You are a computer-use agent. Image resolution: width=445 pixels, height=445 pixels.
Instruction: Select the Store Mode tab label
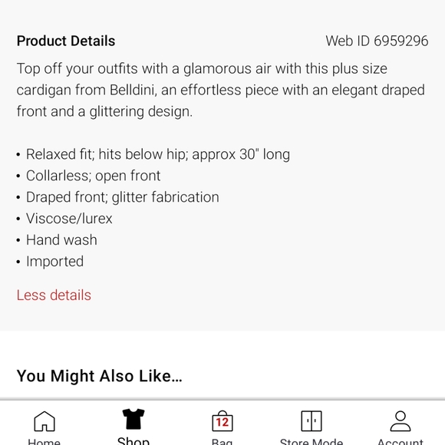click(311, 442)
